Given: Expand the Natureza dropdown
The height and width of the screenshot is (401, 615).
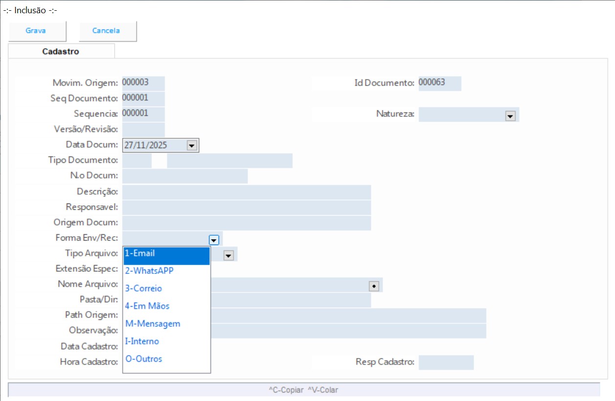Looking at the screenshot, I should click(510, 115).
